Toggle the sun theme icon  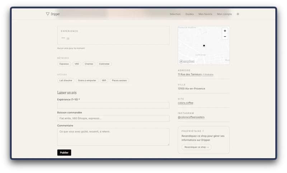coord(238,14)
